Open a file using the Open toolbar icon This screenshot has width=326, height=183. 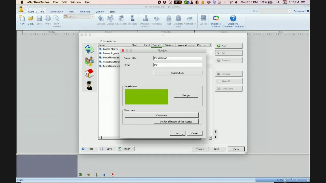coord(31,20)
